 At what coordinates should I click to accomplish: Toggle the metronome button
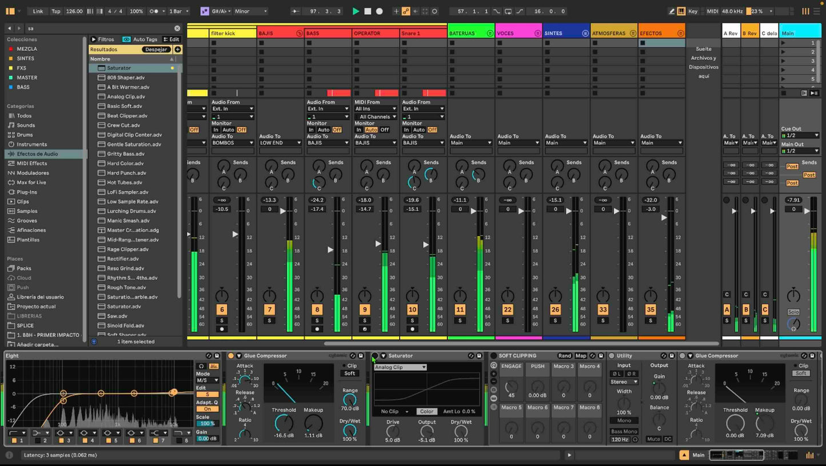click(154, 11)
